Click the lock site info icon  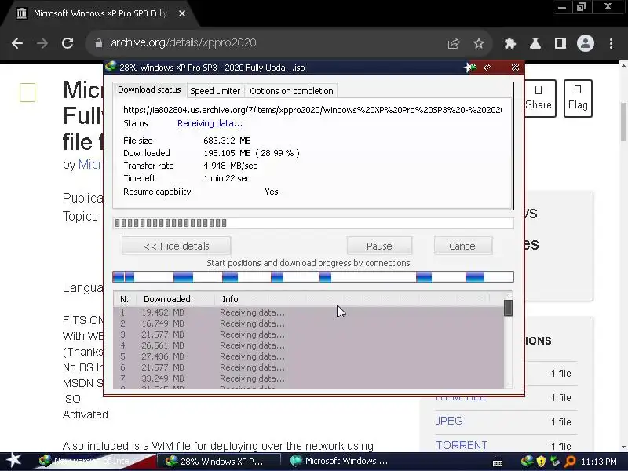[x=99, y=43]
